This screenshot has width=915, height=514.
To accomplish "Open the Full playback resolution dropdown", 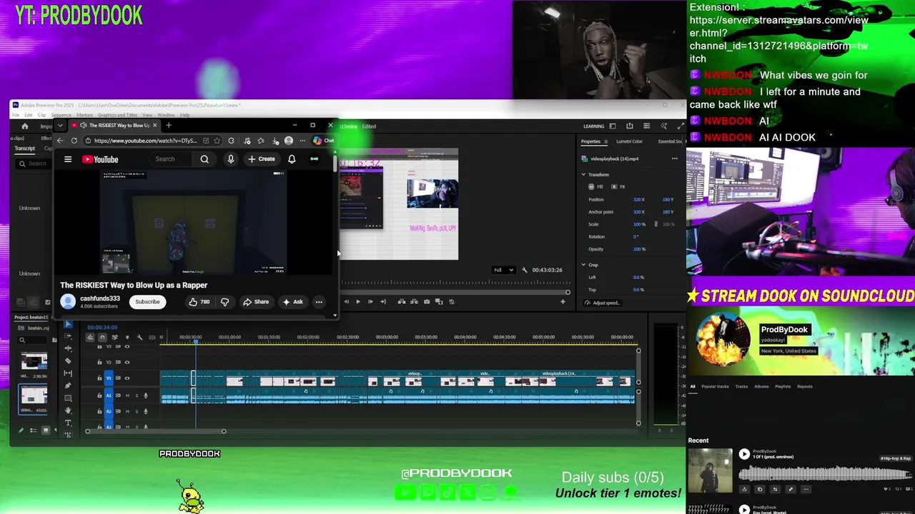I will coord(503,270).
